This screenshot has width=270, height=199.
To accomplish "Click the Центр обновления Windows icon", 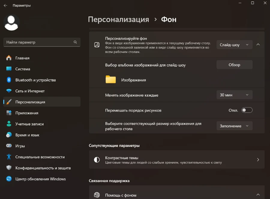I will coord(9,179).
